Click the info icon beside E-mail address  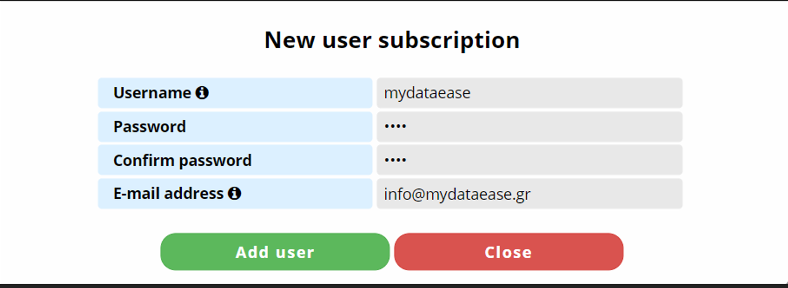pos(234,193)
